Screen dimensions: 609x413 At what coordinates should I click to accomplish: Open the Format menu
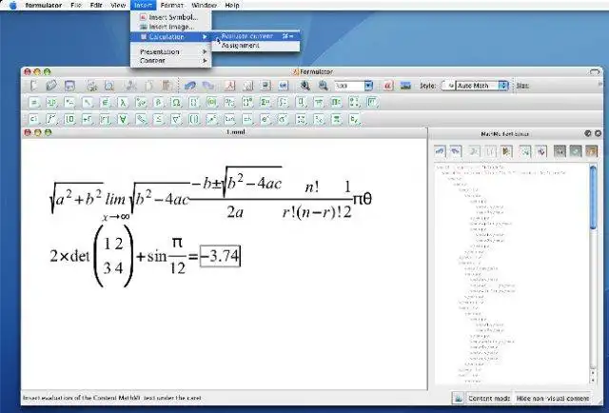171,6
